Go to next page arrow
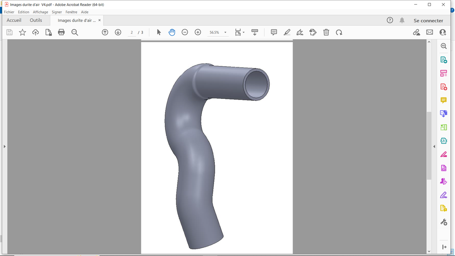 (x=118, y=32)
